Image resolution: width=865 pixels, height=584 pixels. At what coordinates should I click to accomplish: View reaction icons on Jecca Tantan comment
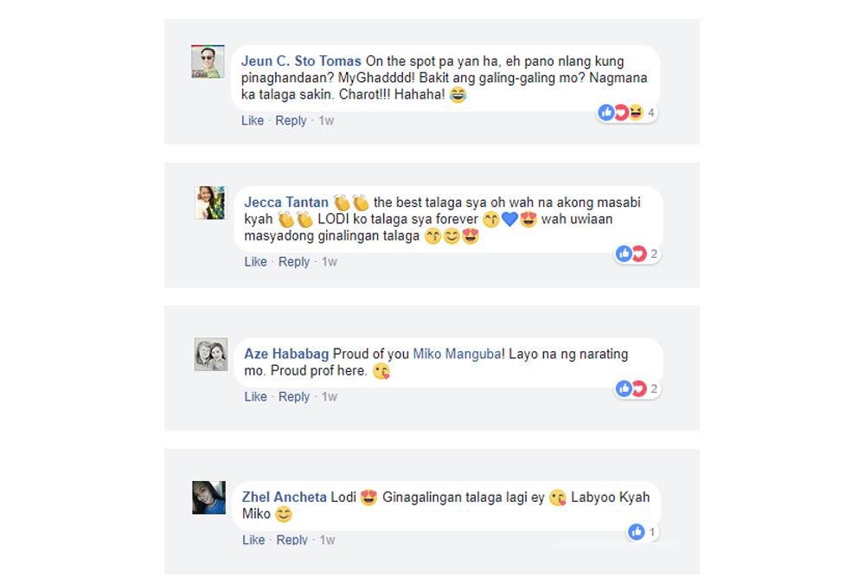pos(638,253)
